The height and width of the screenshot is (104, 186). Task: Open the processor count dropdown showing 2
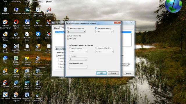(x=76, y=32)
